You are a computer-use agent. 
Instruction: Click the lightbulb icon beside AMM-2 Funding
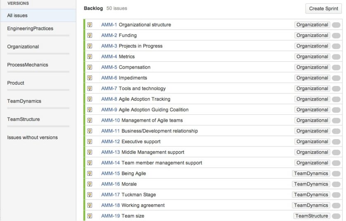pyautogui.click(x=90, y=35)
